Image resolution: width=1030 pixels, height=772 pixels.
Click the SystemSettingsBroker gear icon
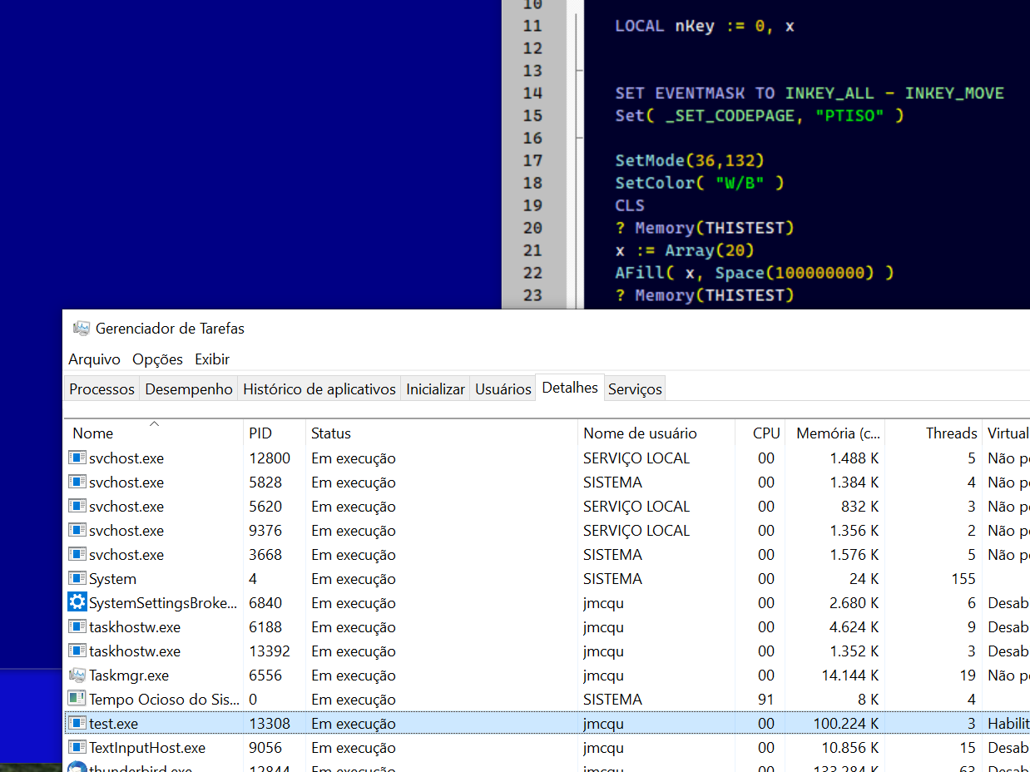point(77,603)
